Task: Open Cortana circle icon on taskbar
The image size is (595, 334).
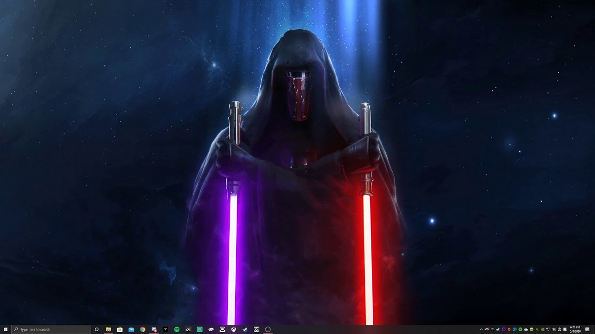Action: point(97,329)
